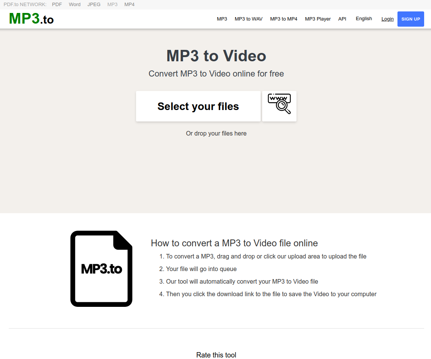Click the MP3 to Video page heading
Viewport: 431px width, 359px height.
point(216,56)
